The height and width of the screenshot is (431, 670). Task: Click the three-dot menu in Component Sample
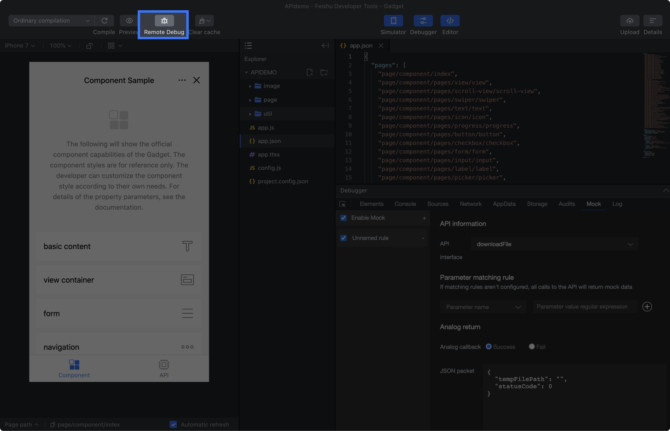click(x=182, y=80)
